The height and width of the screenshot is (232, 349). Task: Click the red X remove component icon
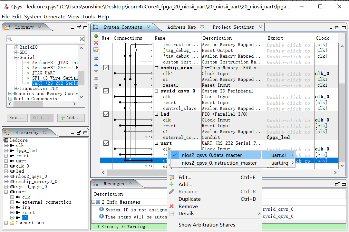coord(96,43)
